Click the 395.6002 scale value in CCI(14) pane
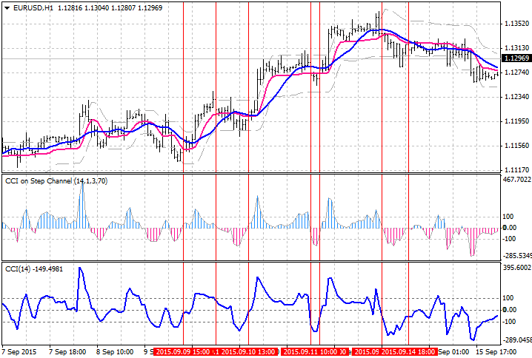 click(x=516, y=268)
